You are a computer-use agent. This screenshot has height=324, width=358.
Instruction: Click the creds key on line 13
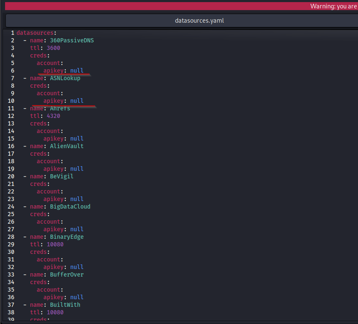point(38,123)
